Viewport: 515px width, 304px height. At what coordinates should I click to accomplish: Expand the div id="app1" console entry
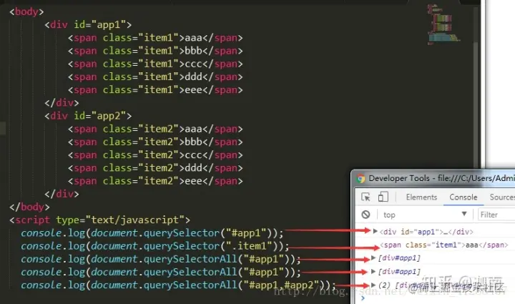375,231
